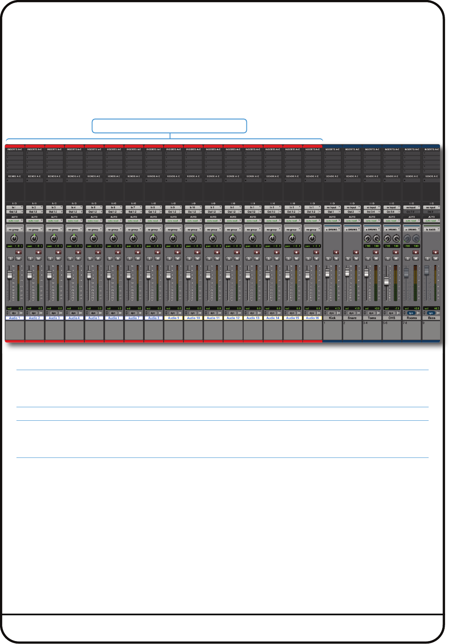Click the first insert slot on Audio 1

[x=15, y=154]
